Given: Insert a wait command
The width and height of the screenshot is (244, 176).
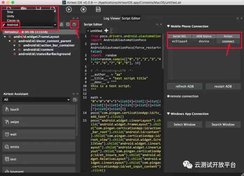Looking at the screenshot, I should click(x=39, y=134).
